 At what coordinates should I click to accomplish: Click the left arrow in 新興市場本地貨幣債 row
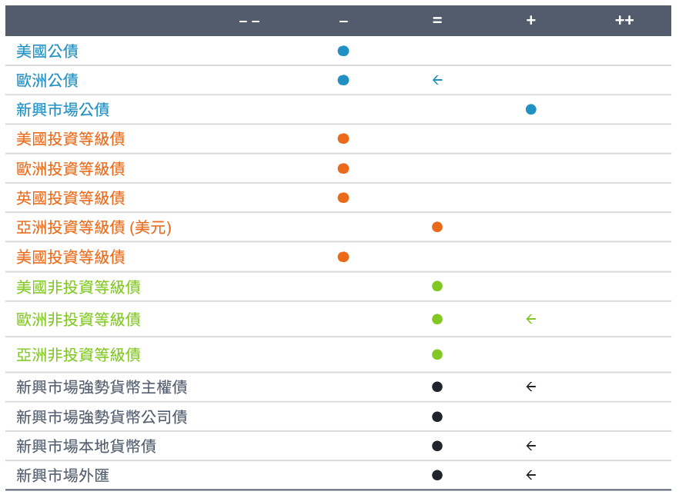pyautogui.click(x=530, y=446)
